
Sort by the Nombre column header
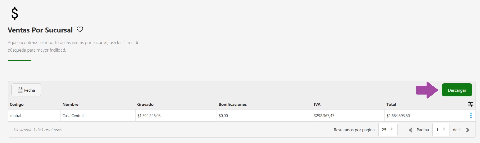[x=70, y=104]
